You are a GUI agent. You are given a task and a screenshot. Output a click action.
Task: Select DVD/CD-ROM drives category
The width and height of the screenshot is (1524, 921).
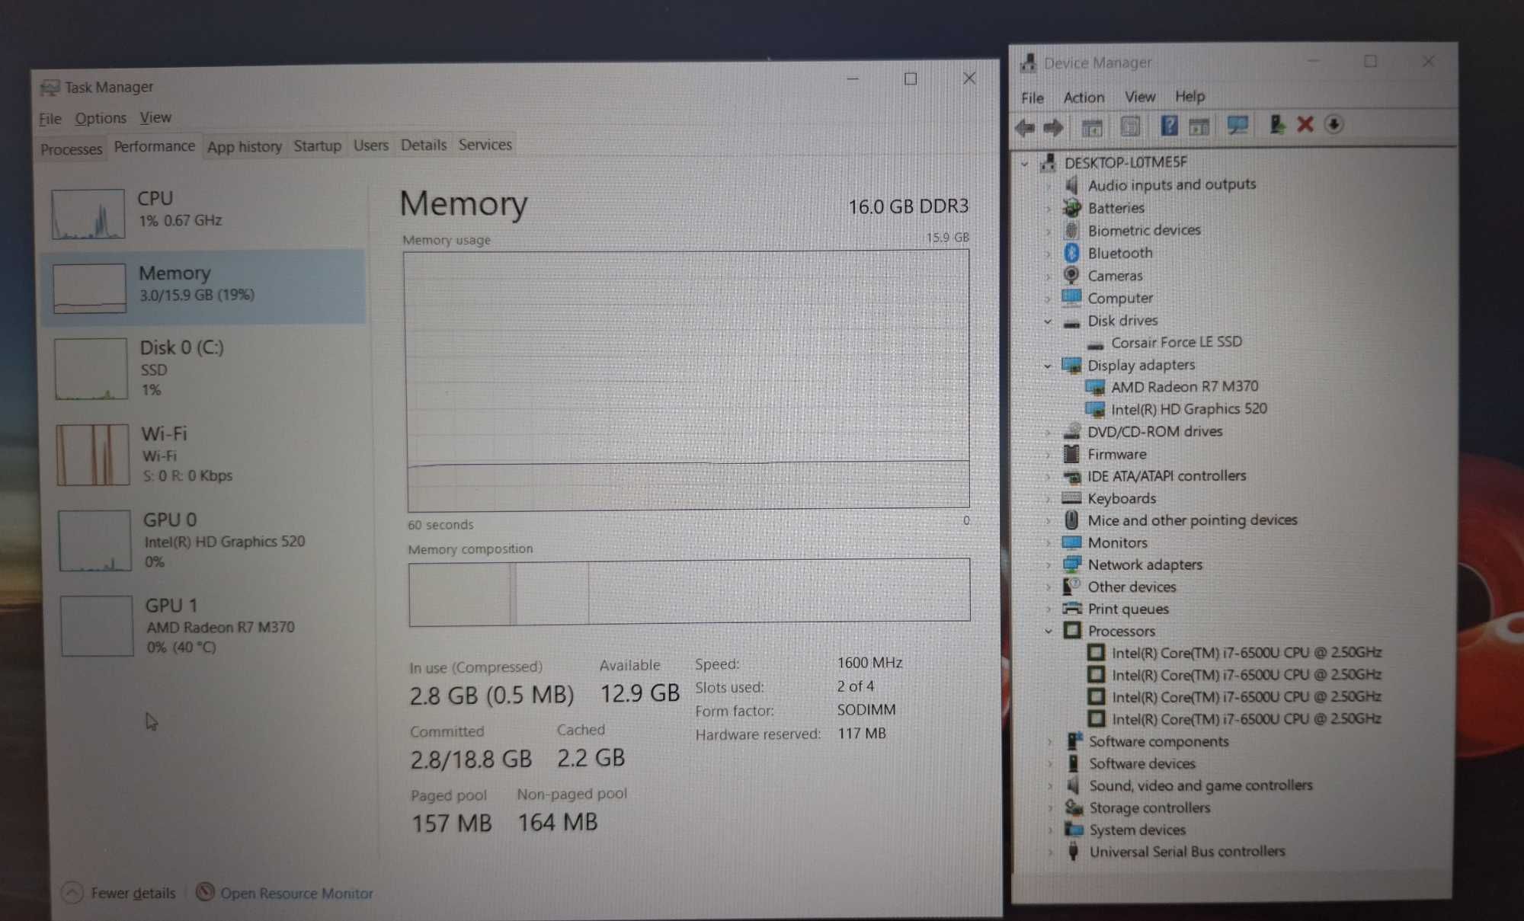(1154, 431)
